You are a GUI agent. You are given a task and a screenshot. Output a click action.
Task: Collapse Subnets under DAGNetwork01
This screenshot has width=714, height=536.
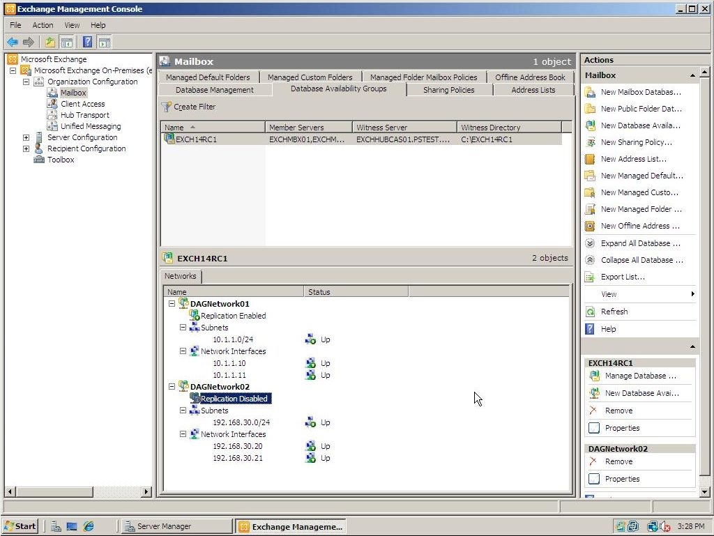183,328
